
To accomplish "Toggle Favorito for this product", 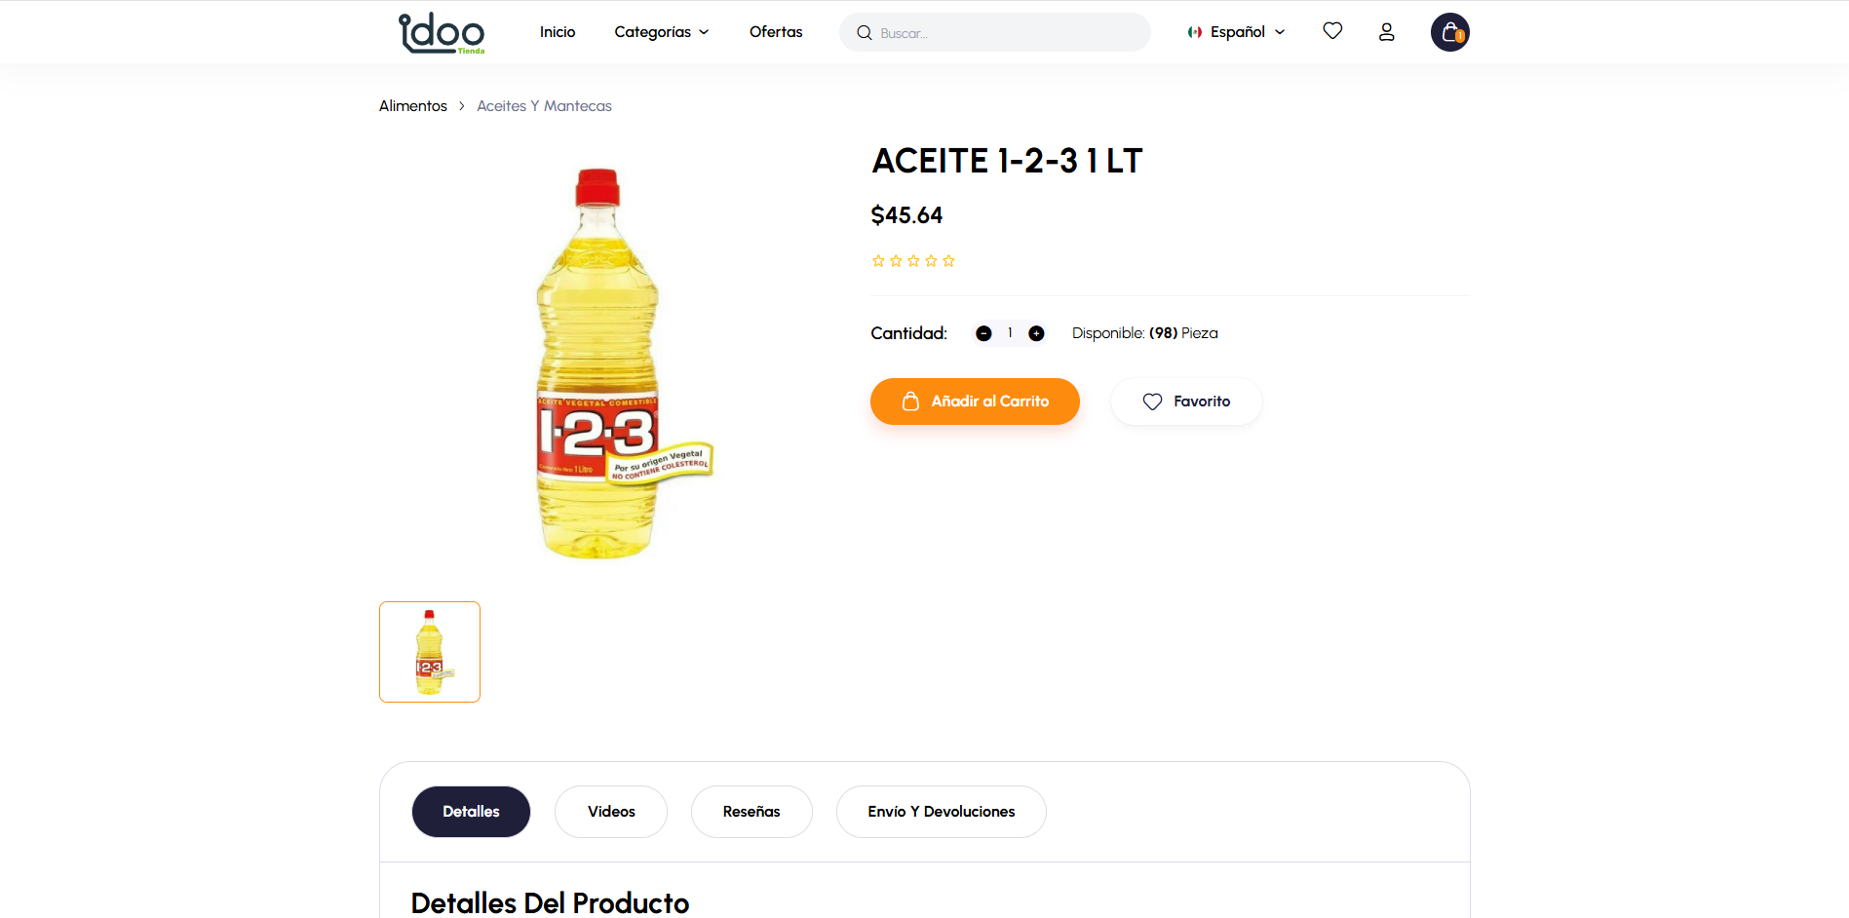I will (x=1186, y=402).
